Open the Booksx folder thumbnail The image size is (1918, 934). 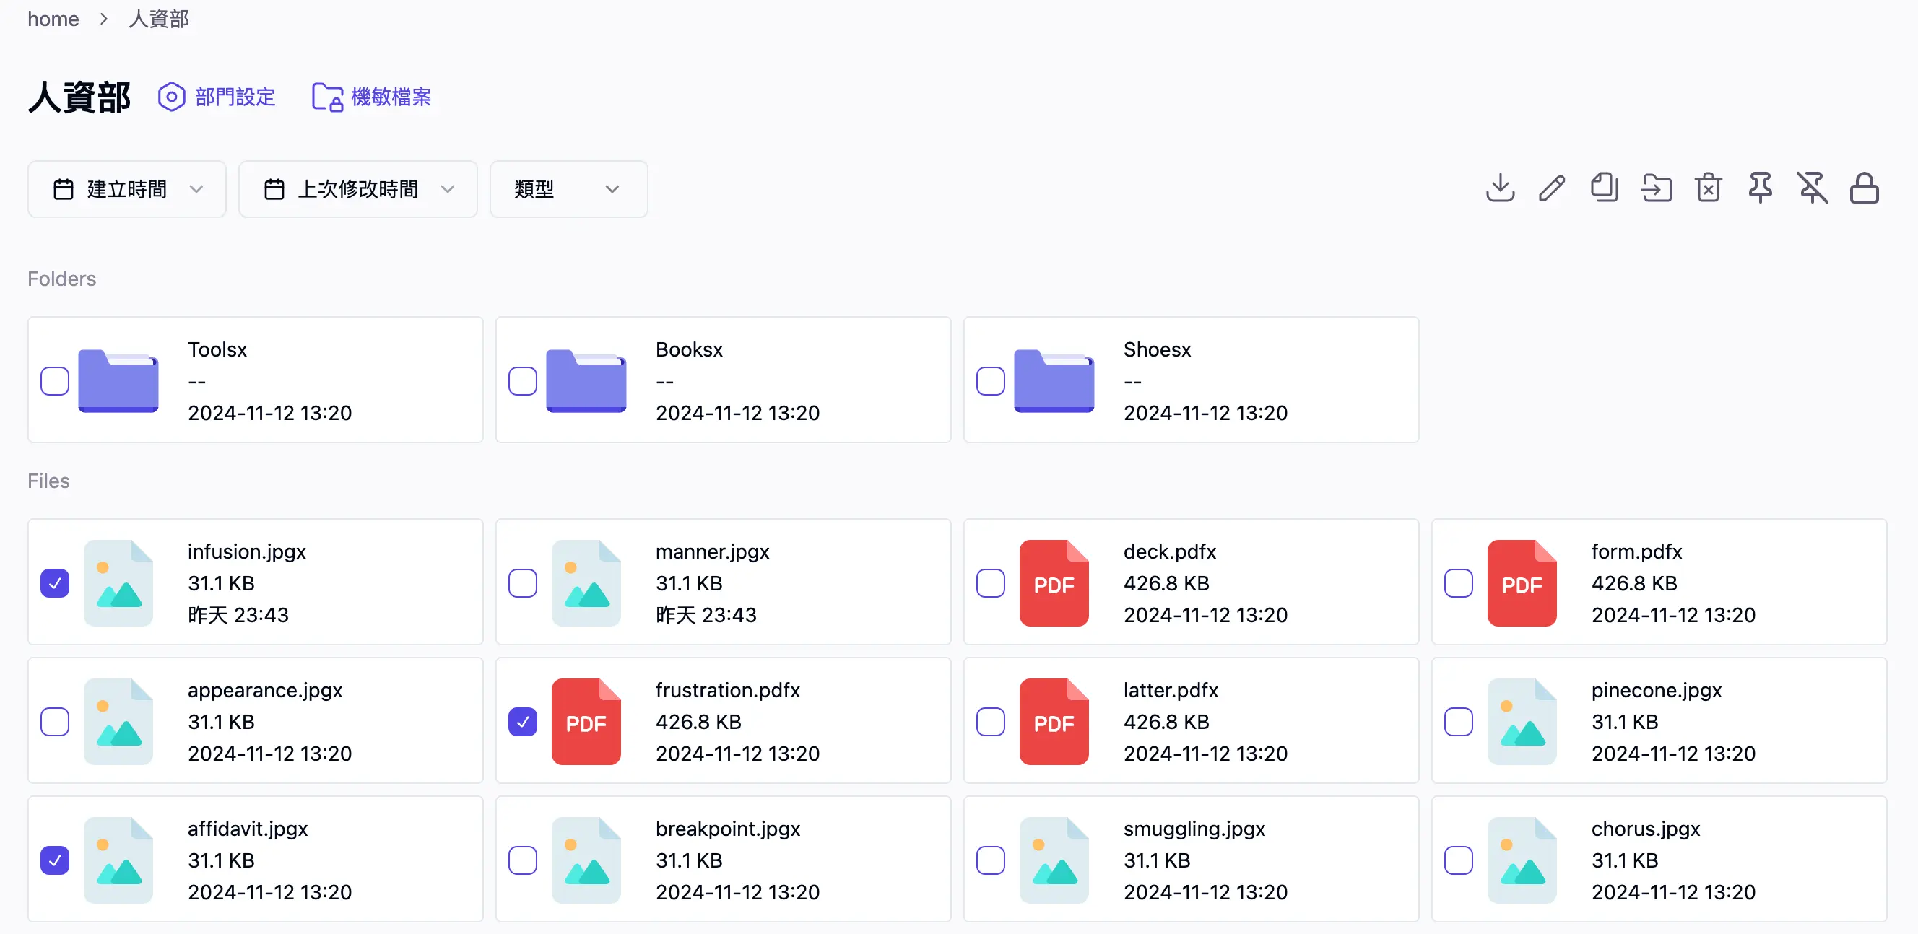[x=586, y=380]
